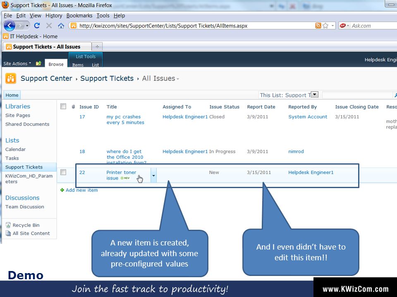The height and width of the screenshot is (297, 397).
Task: Open the All Issues view dropdown
Action: point(178,79)
